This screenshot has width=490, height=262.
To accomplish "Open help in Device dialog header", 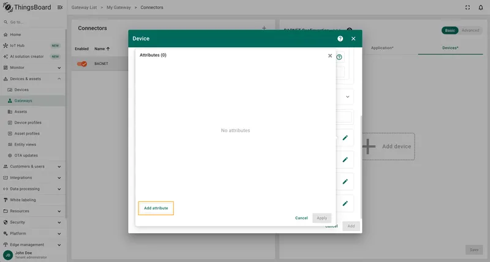I will tap(340, 39).
